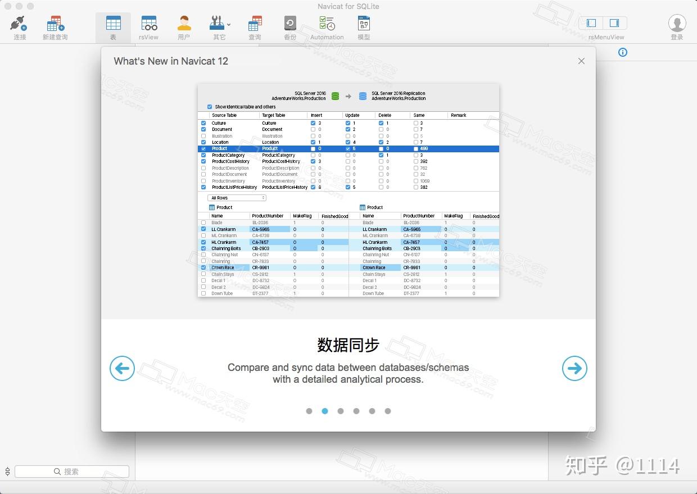Click the sidebar filter icon beside search
This screenshot has width=697, height=494.
(x=7, y=472)
